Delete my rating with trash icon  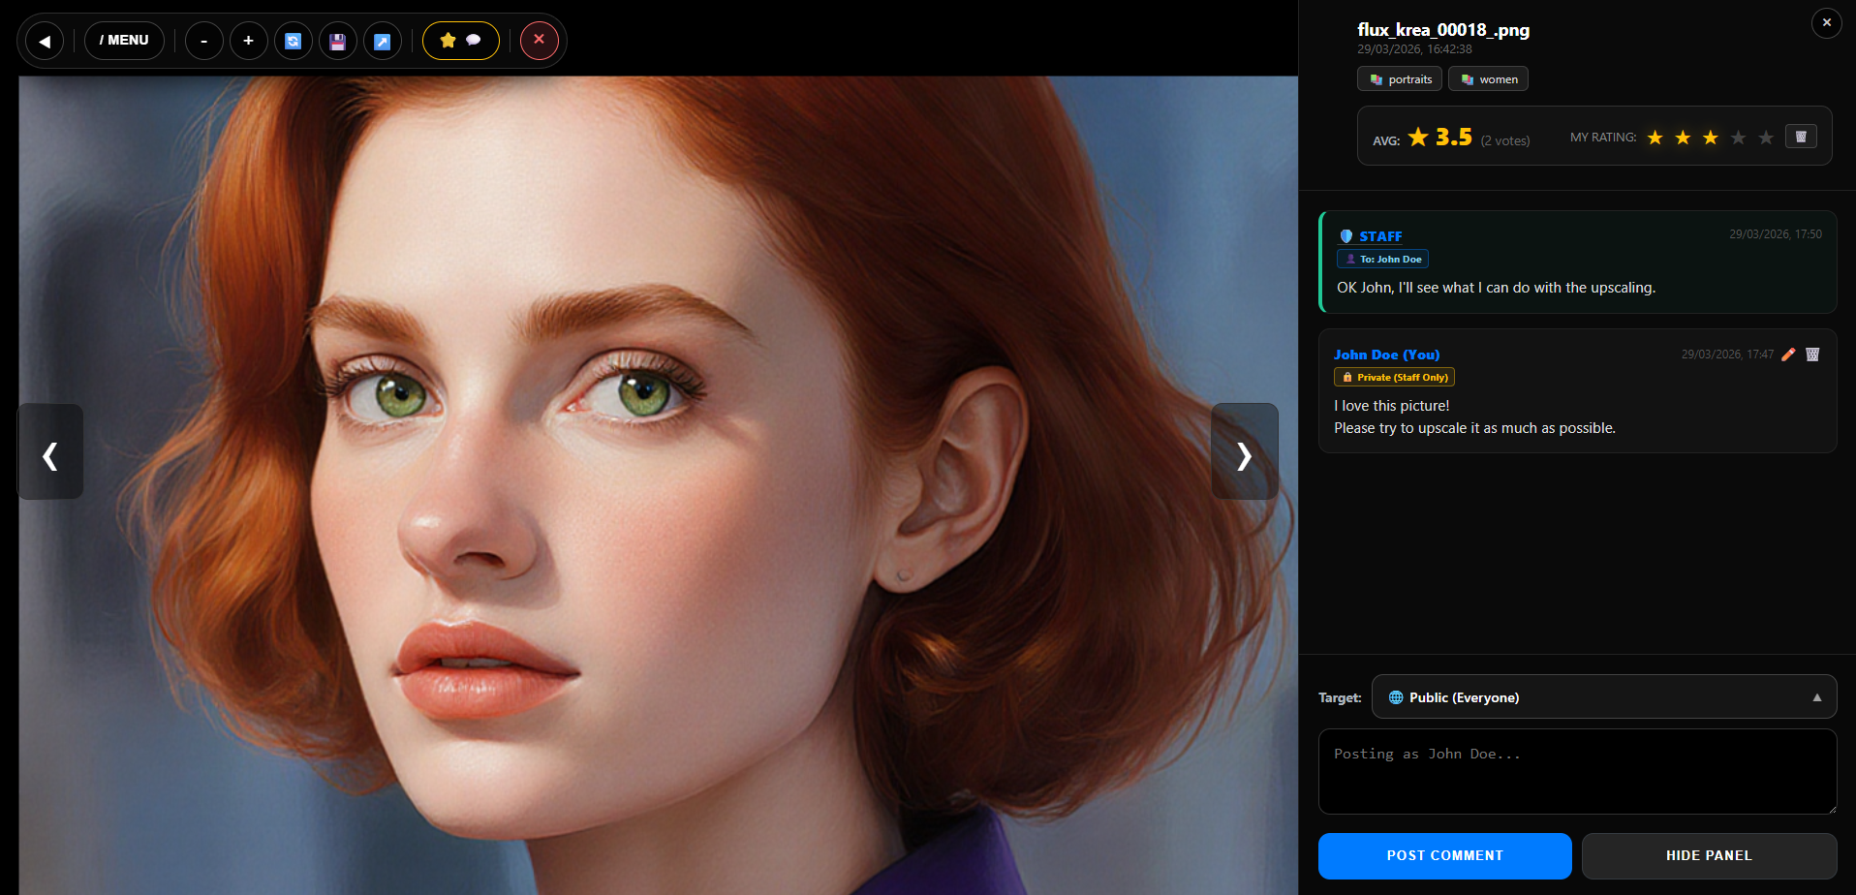point(1801,137)
